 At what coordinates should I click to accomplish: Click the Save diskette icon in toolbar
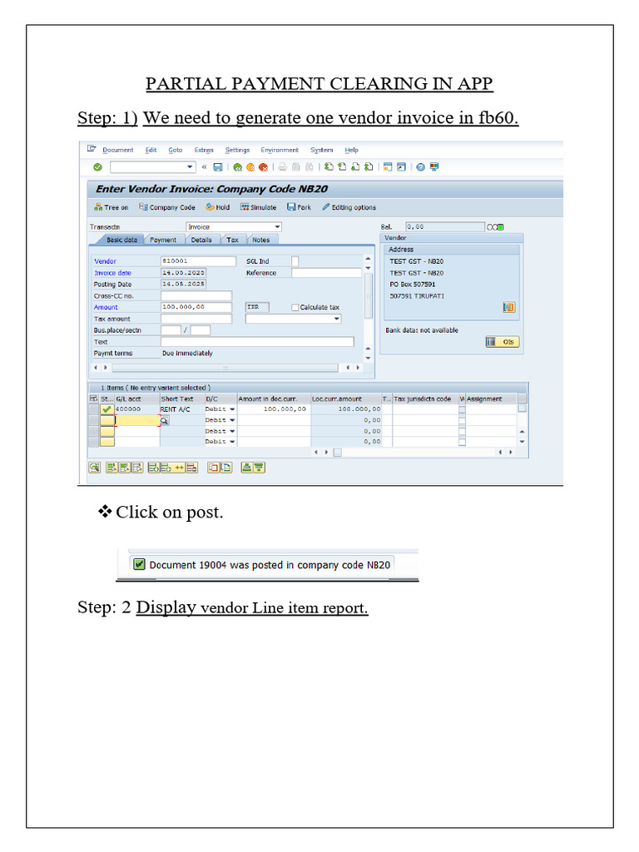tap(218, 167)
